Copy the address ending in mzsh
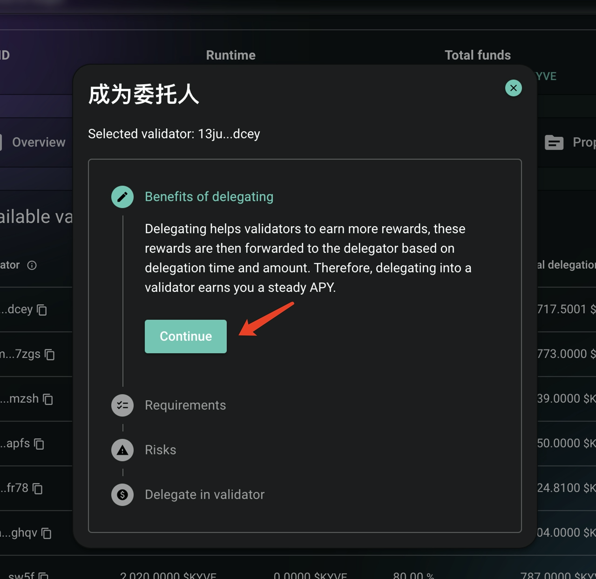This screenshot has width=596, height=579. pos(48,399)
